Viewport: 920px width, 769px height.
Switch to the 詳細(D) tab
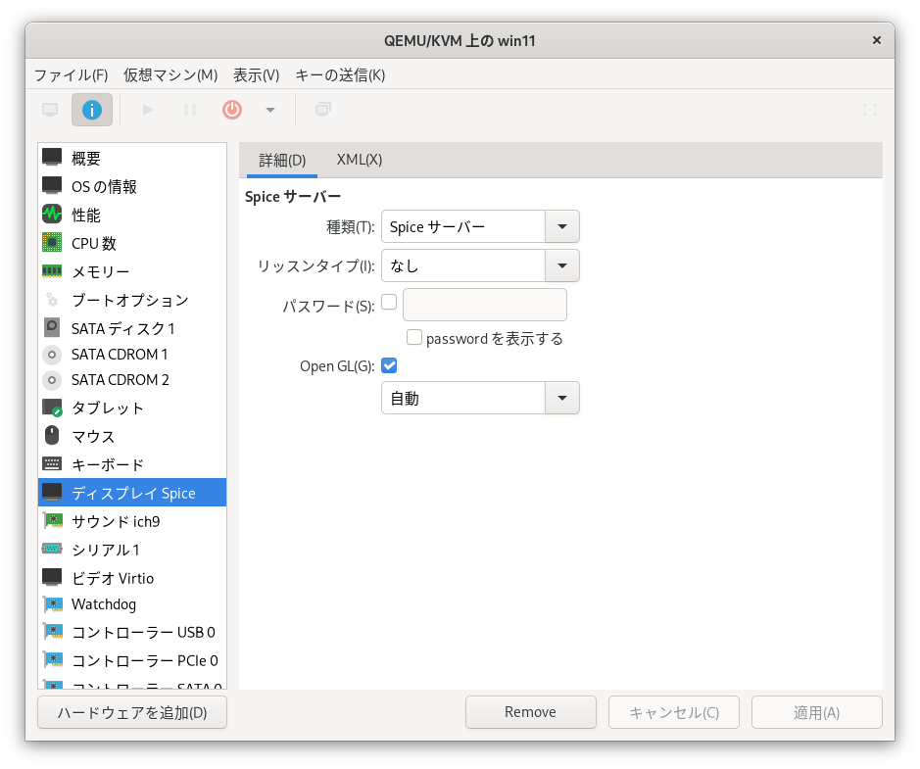(282, 160)
